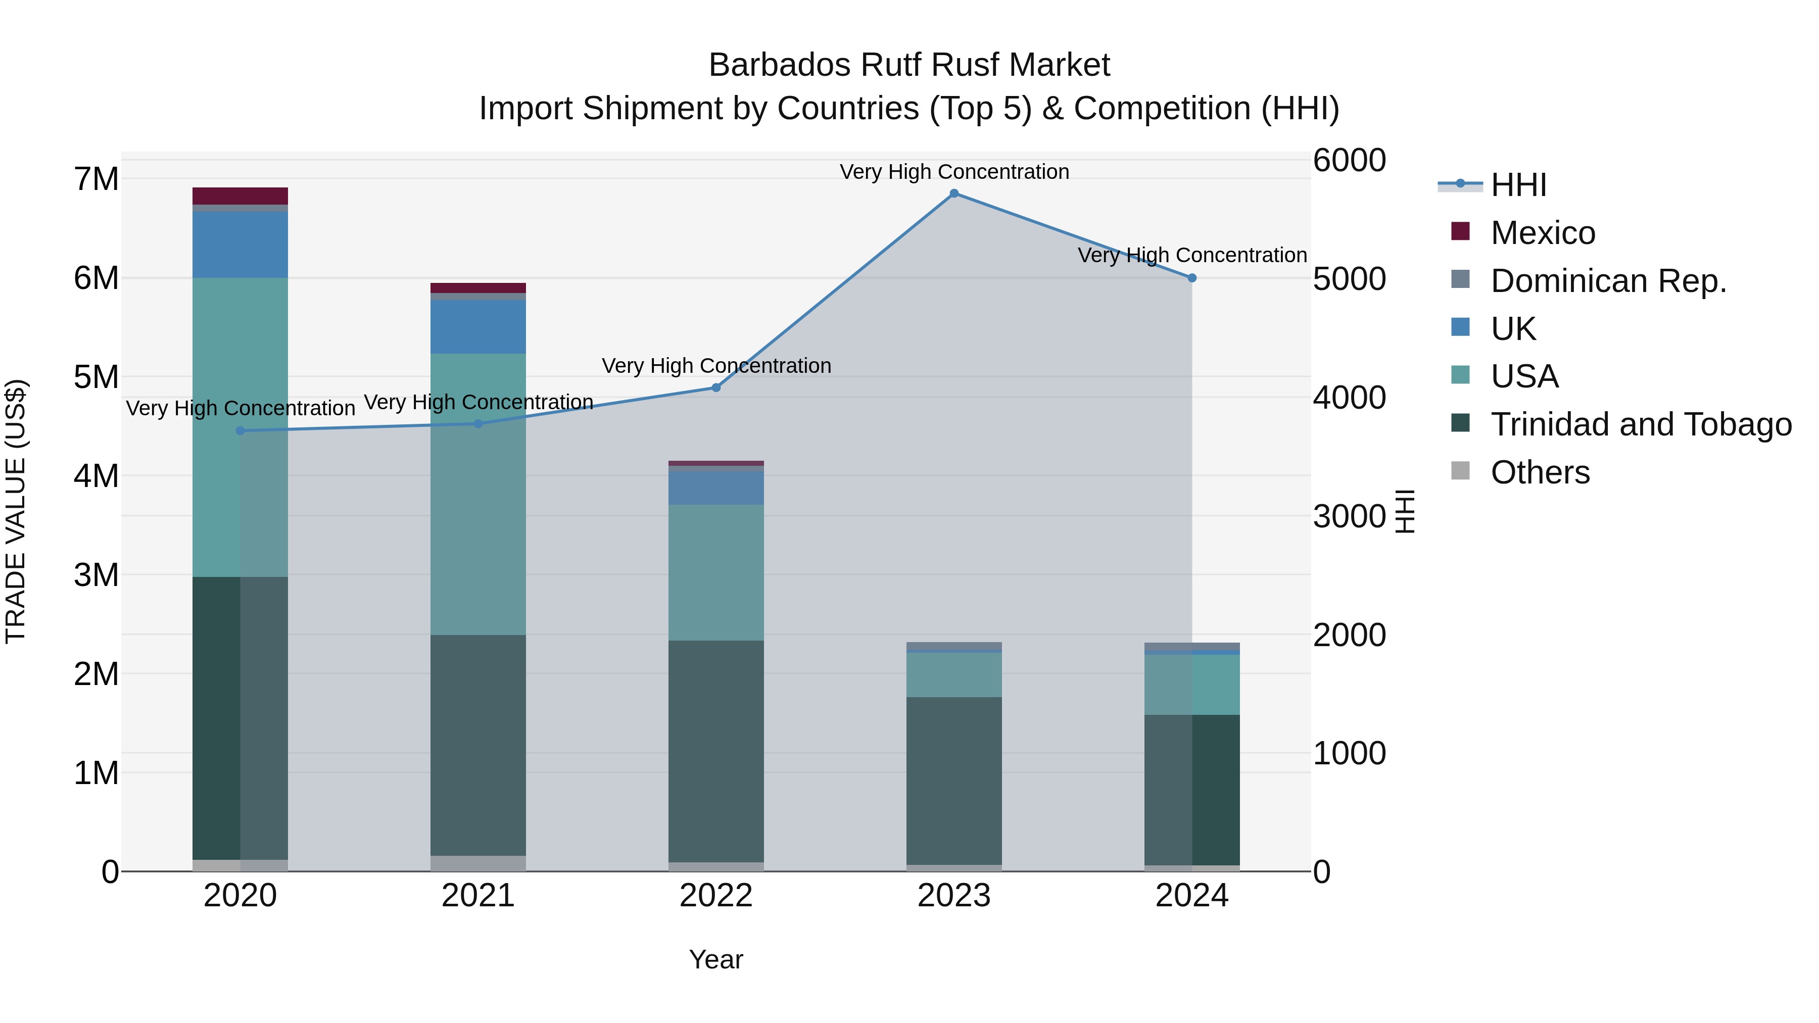Click the 5000 tick on HHI axis
Screen dimensions: 1819x1023
(x=1350, y=279)
